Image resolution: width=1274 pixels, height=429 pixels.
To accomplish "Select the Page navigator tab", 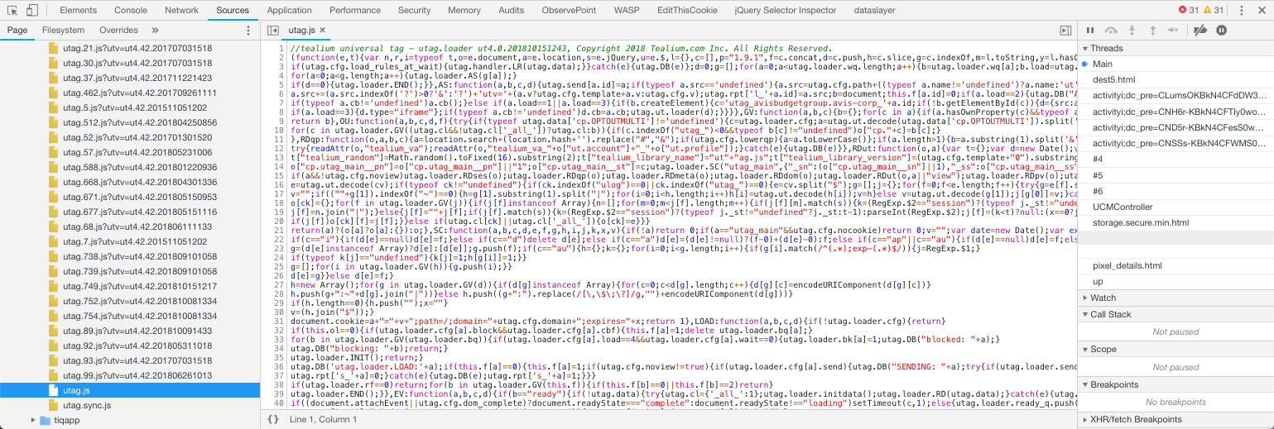I will (x=17, y=30).
